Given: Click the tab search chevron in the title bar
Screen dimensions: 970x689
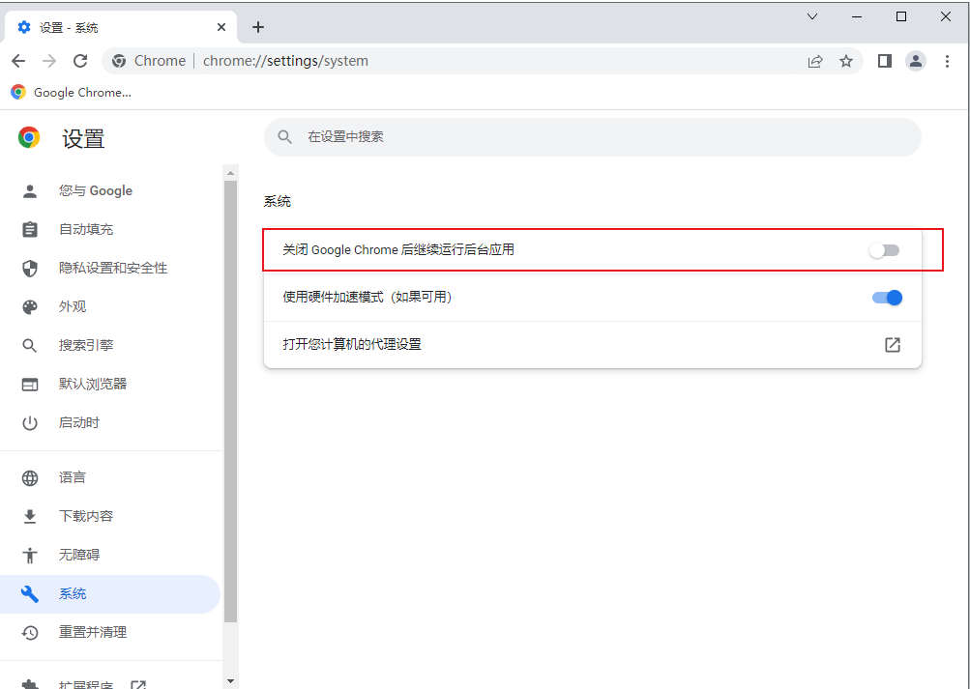Looking at the screenshot, I should click(x=812, y=16).
